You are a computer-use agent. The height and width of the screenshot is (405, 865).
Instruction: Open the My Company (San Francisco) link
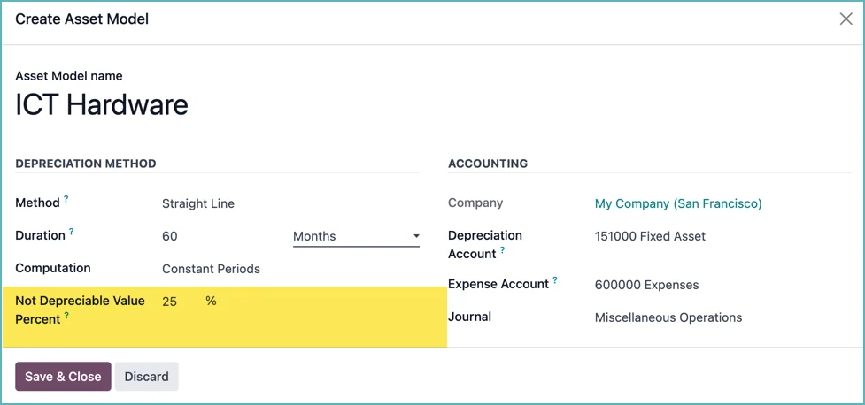point(678,204)
